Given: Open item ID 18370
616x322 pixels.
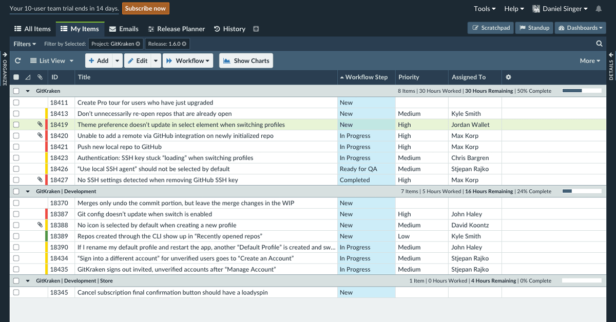Looking at the screenshot, I should click(x=59, y=203).
